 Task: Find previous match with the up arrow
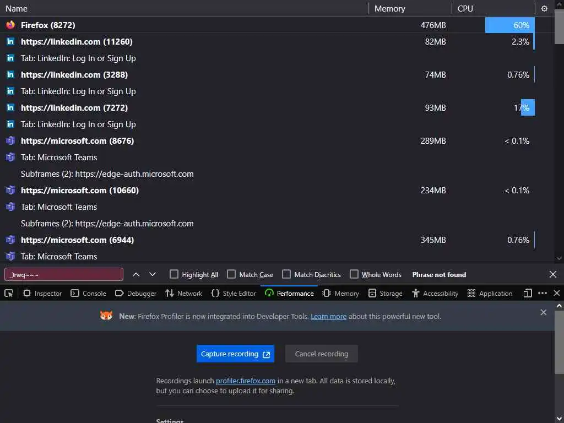pyautogui.click(x=136, y=274)
